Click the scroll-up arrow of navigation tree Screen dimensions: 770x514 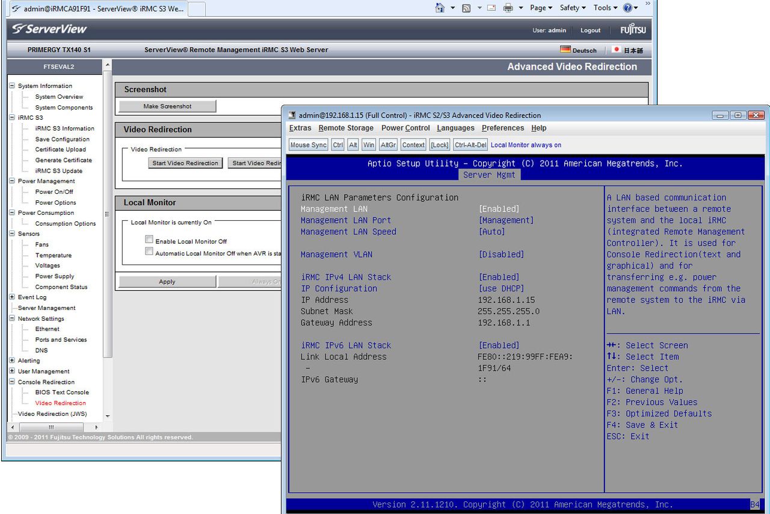[108, 64]
